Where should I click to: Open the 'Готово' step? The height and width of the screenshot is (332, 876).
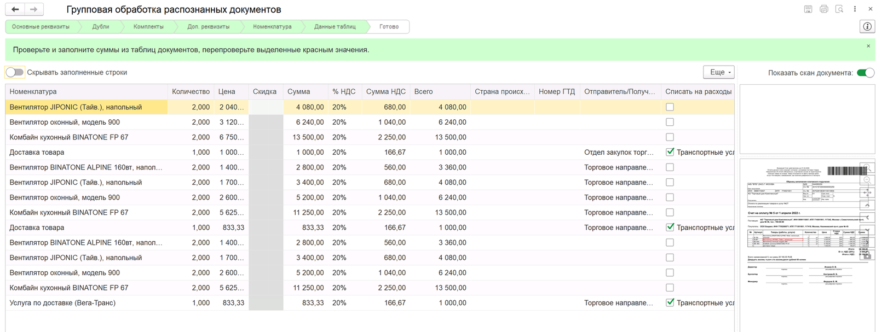tap(389, 26)
